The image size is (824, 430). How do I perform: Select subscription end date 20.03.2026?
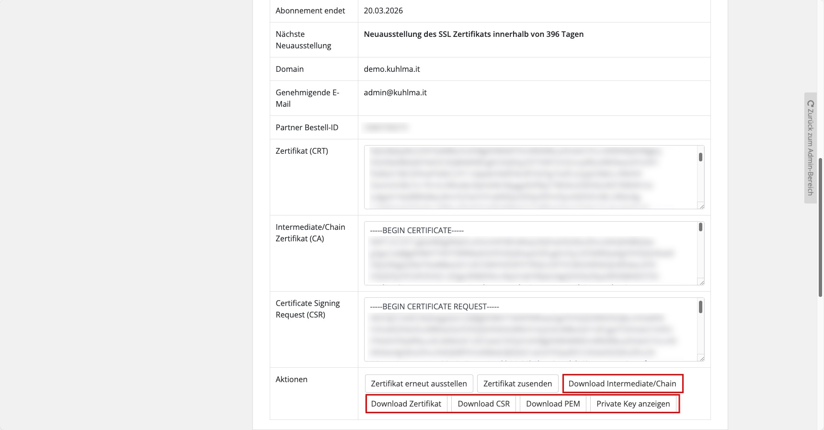(x=383, y=11)
